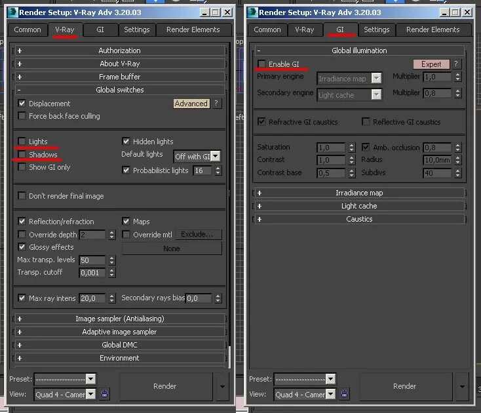
Task: Uncheck the Maps checkbox
Action: point(126,221)
